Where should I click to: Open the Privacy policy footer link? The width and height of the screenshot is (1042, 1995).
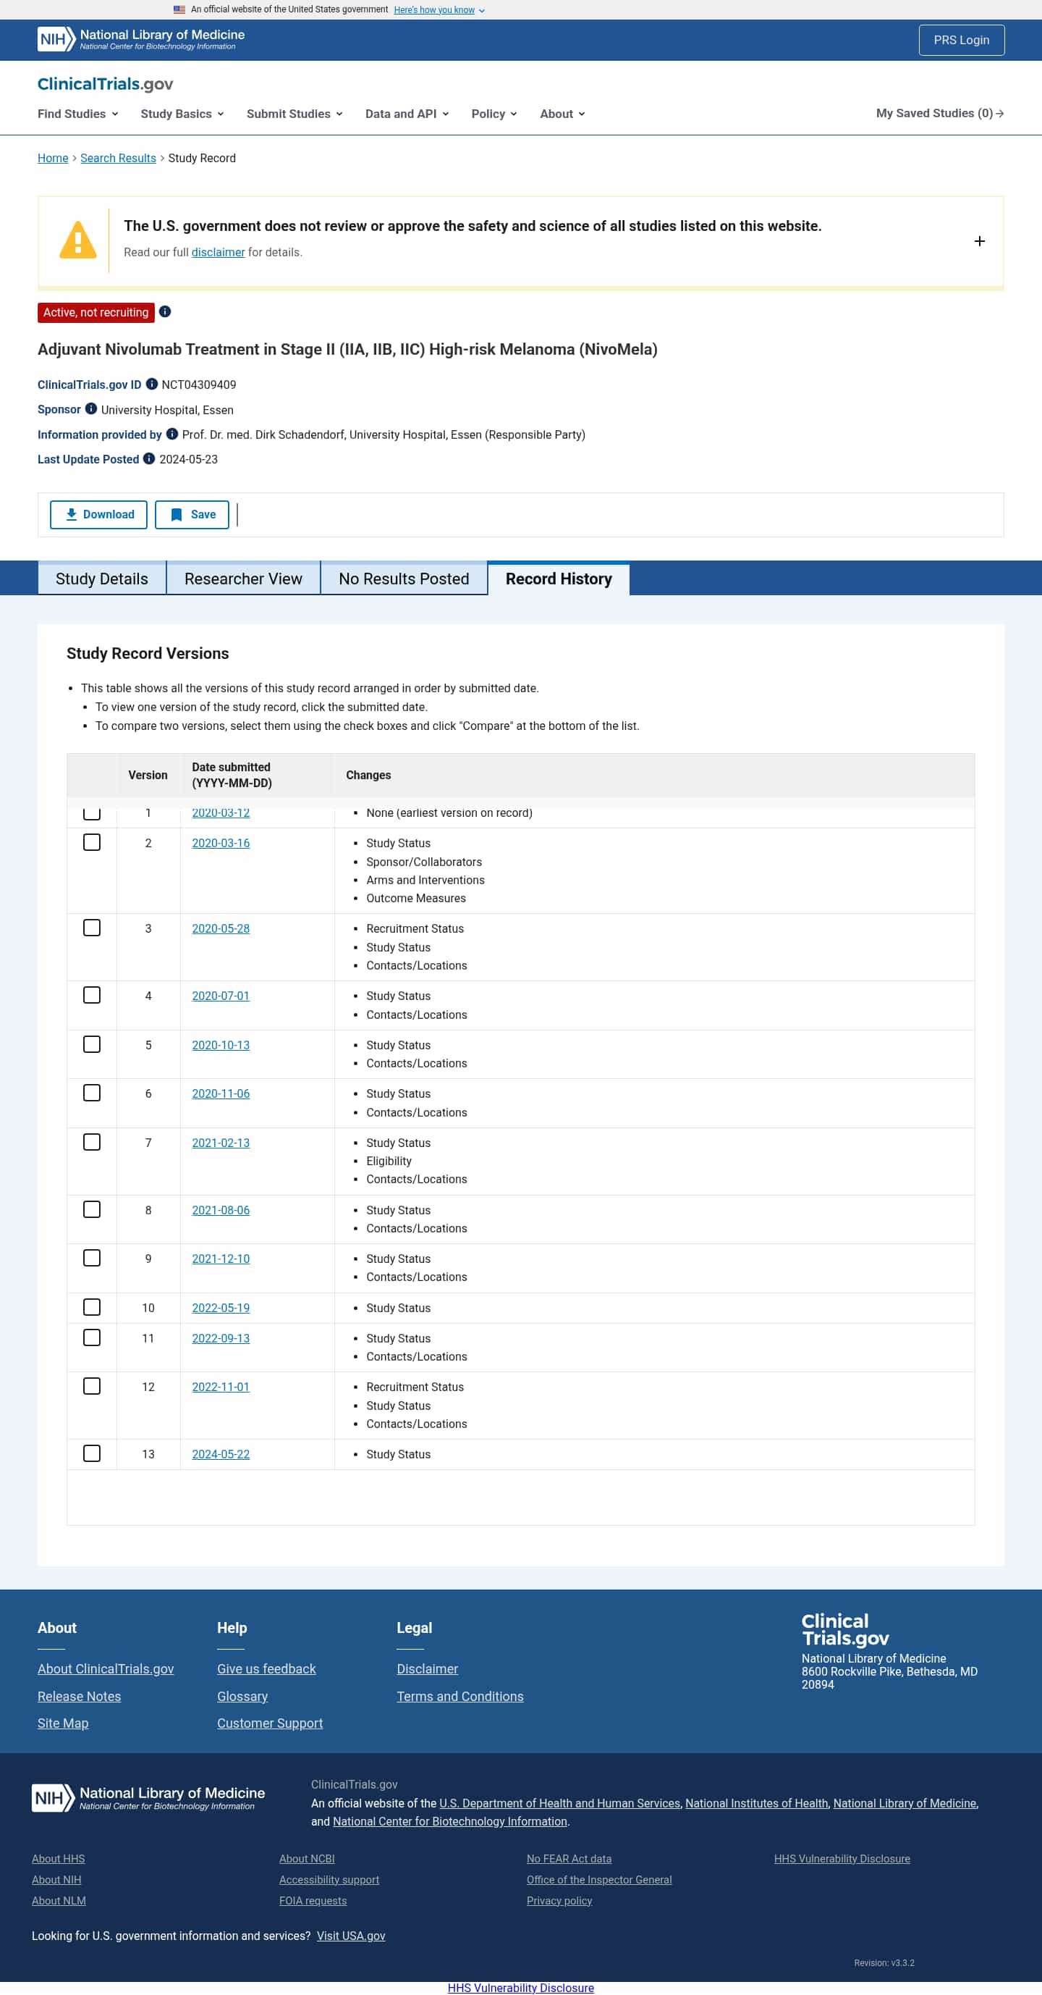point(559,1901)
